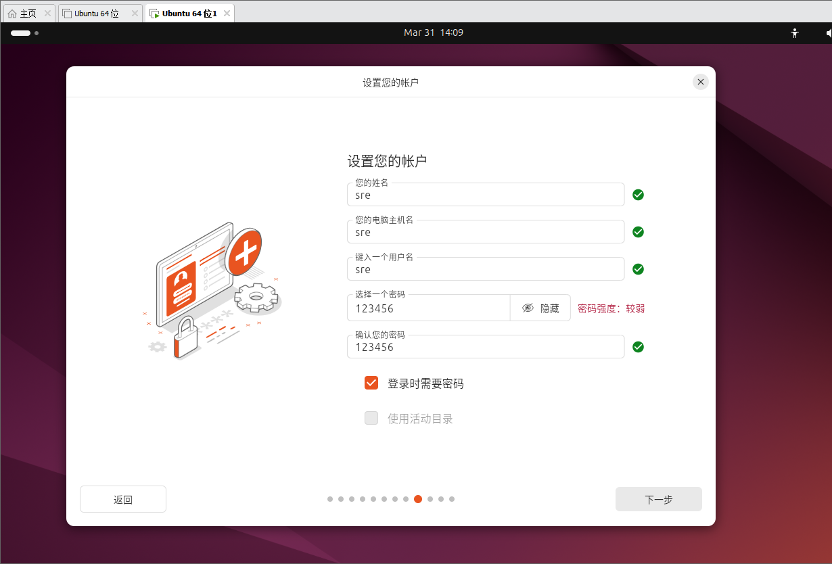This screenshot has height=564, width=832.
Task: Switch to the Ubuntu 64 位 tab
Action: (x=100, y=14)
